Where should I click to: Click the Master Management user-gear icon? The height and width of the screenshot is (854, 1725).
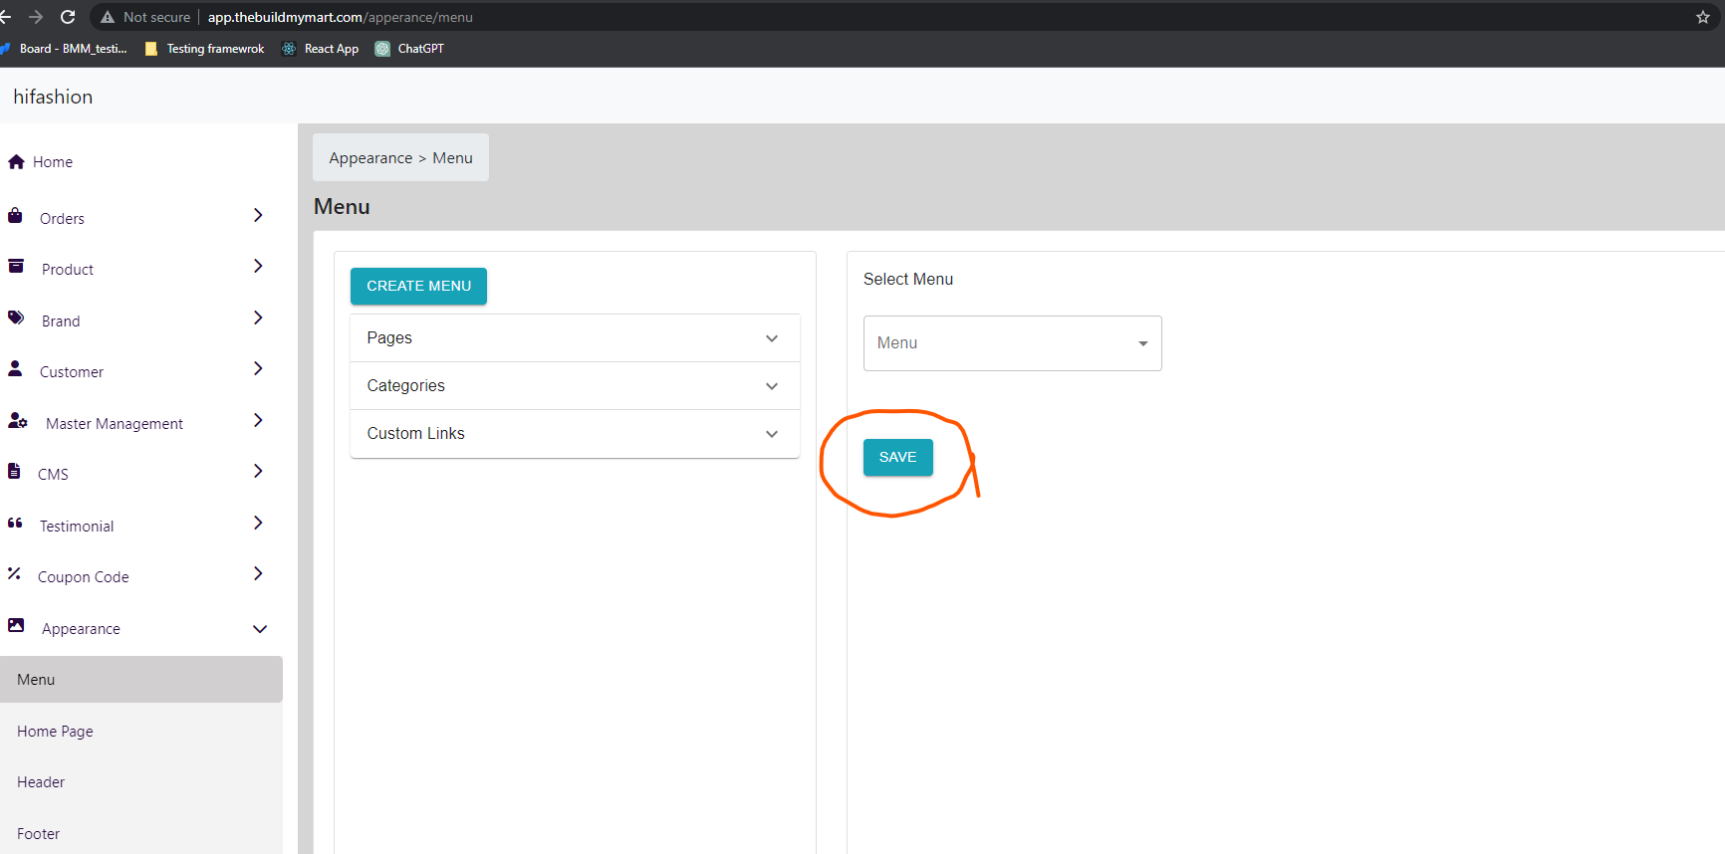(x=18, y=420)
